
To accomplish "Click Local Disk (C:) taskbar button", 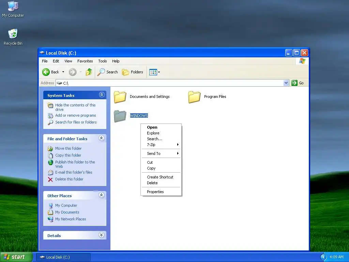I will (63, 257).
